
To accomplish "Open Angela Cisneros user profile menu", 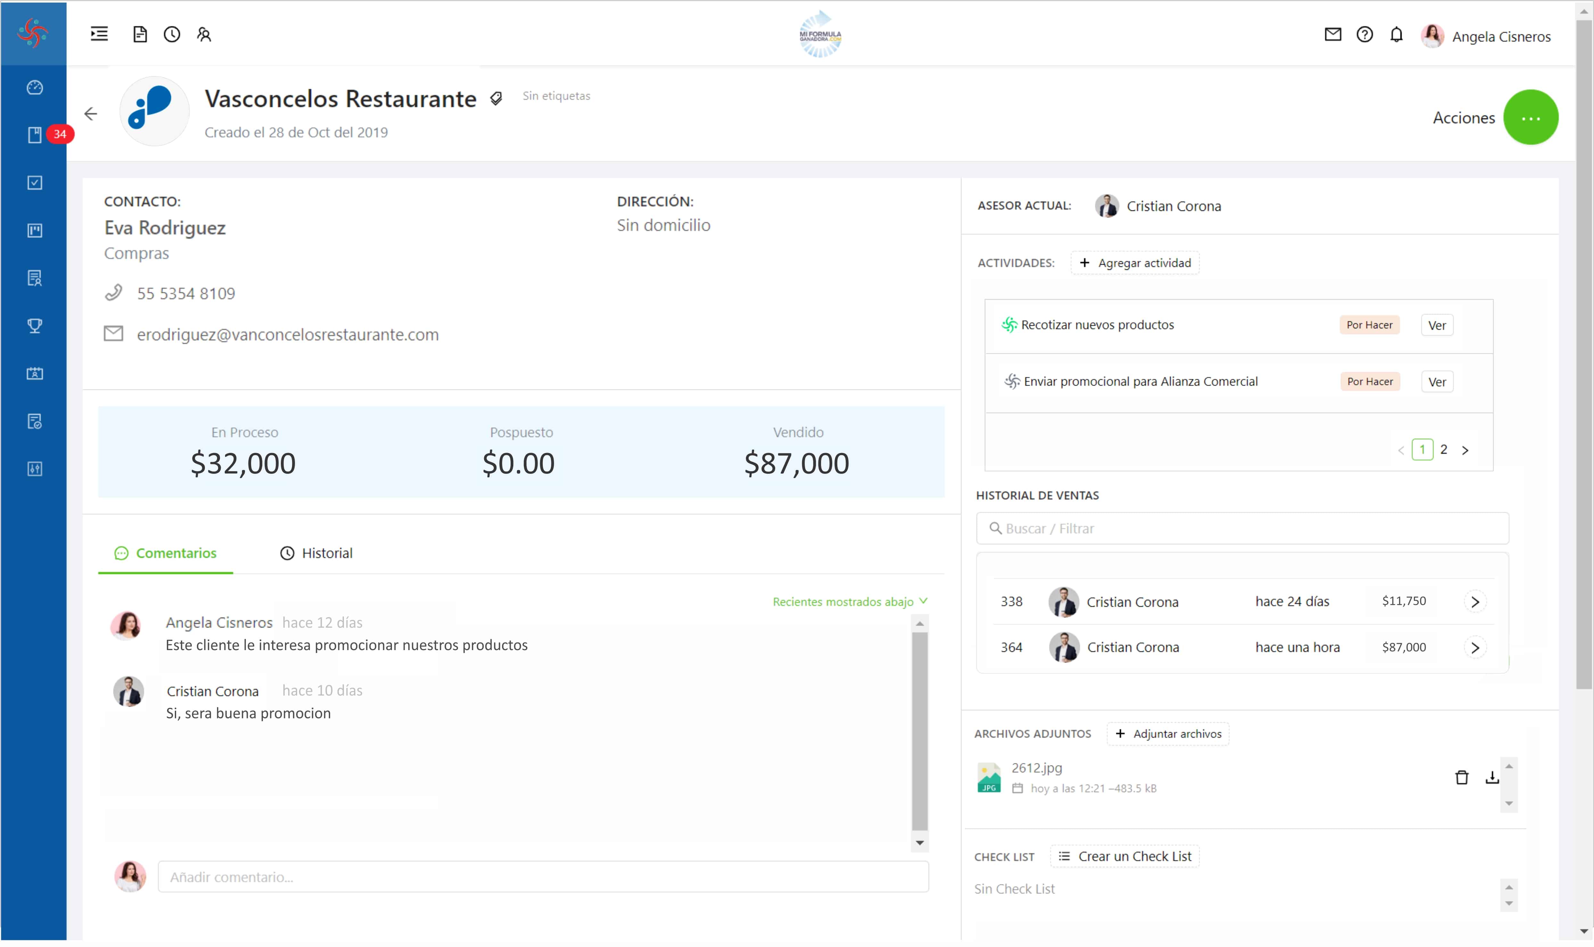I will pos(1485,36).
